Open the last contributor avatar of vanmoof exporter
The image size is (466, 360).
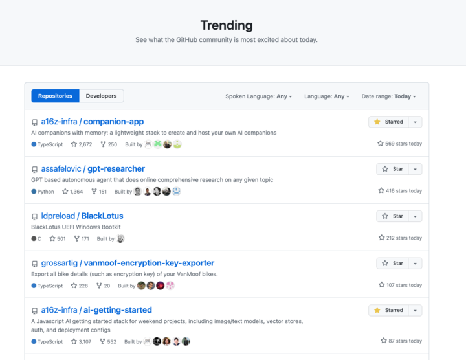(x=170, y=286)
